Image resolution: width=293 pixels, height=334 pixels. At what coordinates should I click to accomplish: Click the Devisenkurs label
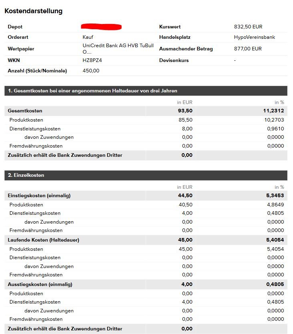click(174, 60)
